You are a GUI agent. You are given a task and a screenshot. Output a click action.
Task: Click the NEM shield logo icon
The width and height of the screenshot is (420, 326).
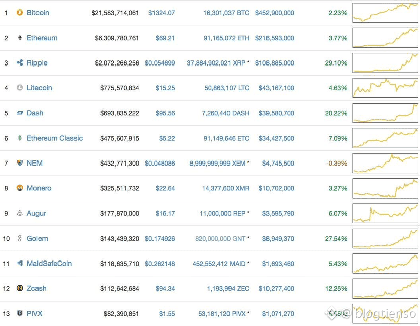pos(20,163)
